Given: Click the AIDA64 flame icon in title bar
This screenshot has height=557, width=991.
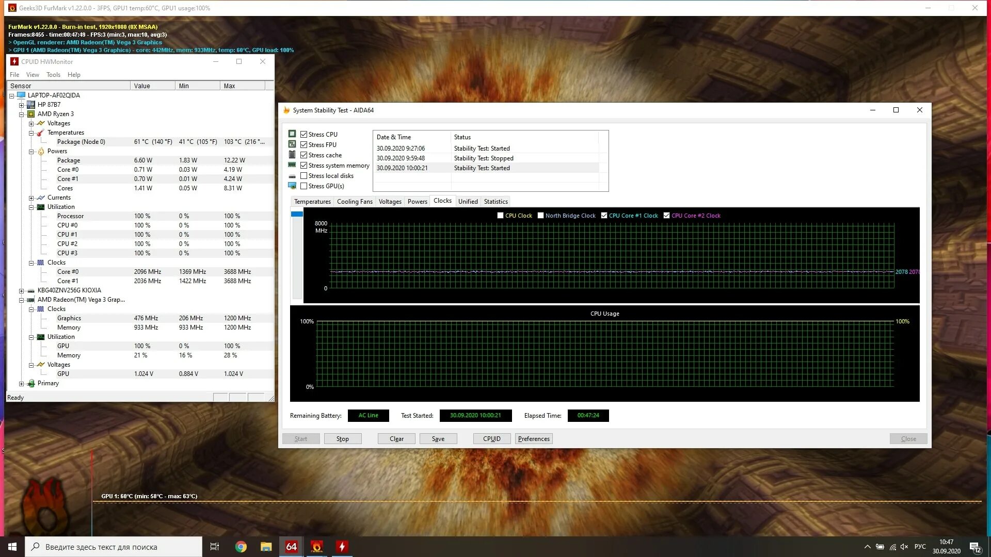Looking at the screenshot, I should [286, 110].
